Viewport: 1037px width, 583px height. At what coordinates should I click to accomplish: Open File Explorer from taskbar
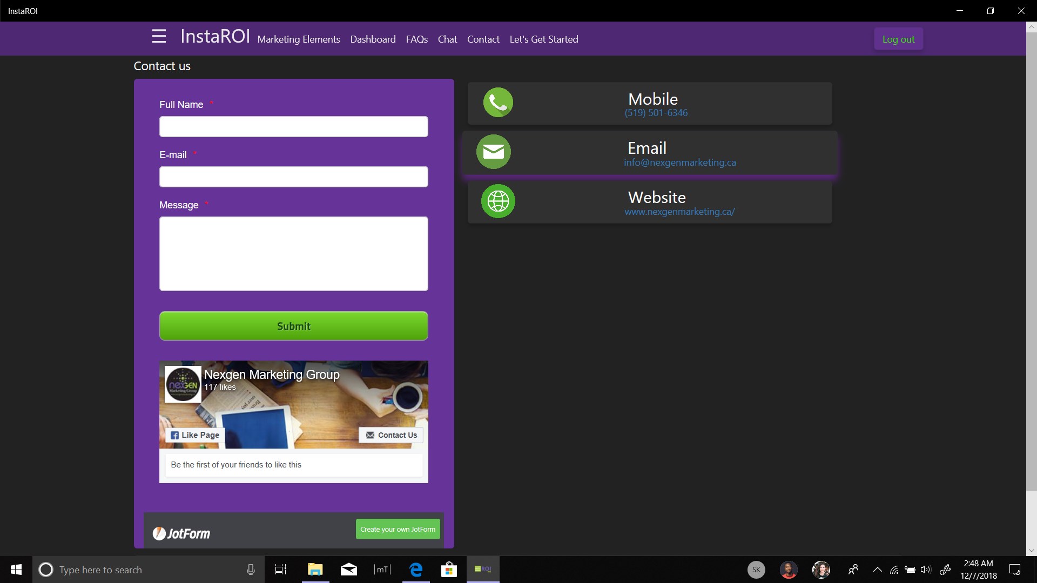click(x=315, y=570)
